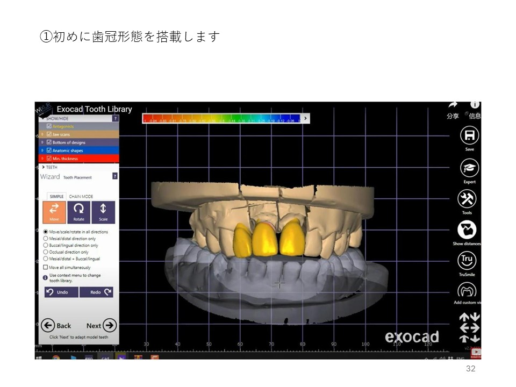The height and width of the screenshot is (387, 516).
Task: Click the red-to-blue distance color scale
Action: pos(221,118)
